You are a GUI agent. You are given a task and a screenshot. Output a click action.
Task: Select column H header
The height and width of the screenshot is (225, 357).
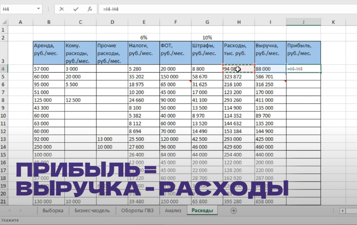pos(239,22)
